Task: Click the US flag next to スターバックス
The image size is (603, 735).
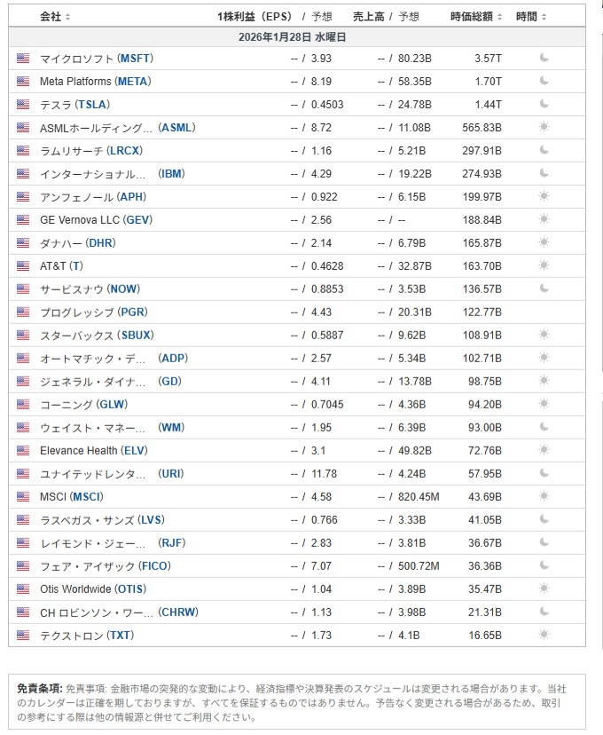Action: (23, 335)
